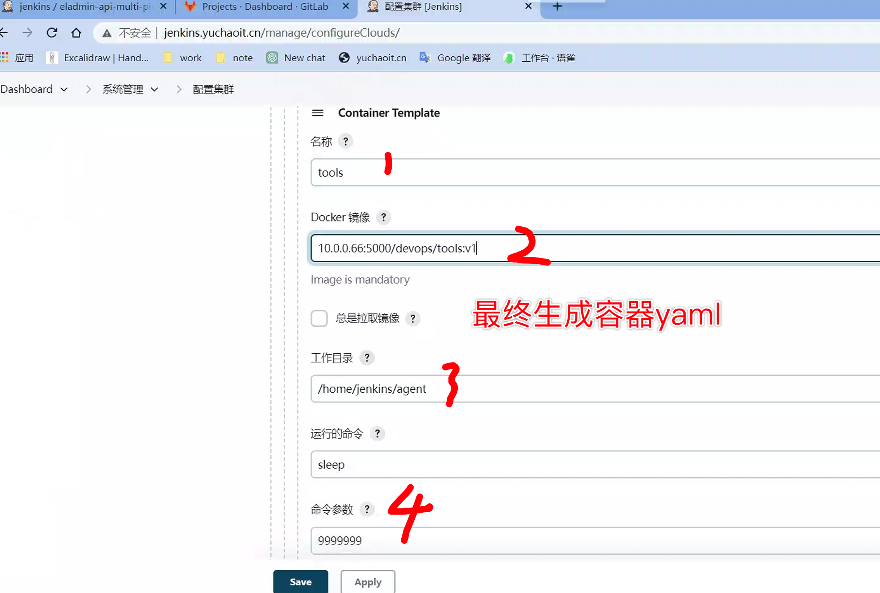Screen dimensions: 880x593
Task: Open help for the 名称 field
Action: (x=345, y=141)
